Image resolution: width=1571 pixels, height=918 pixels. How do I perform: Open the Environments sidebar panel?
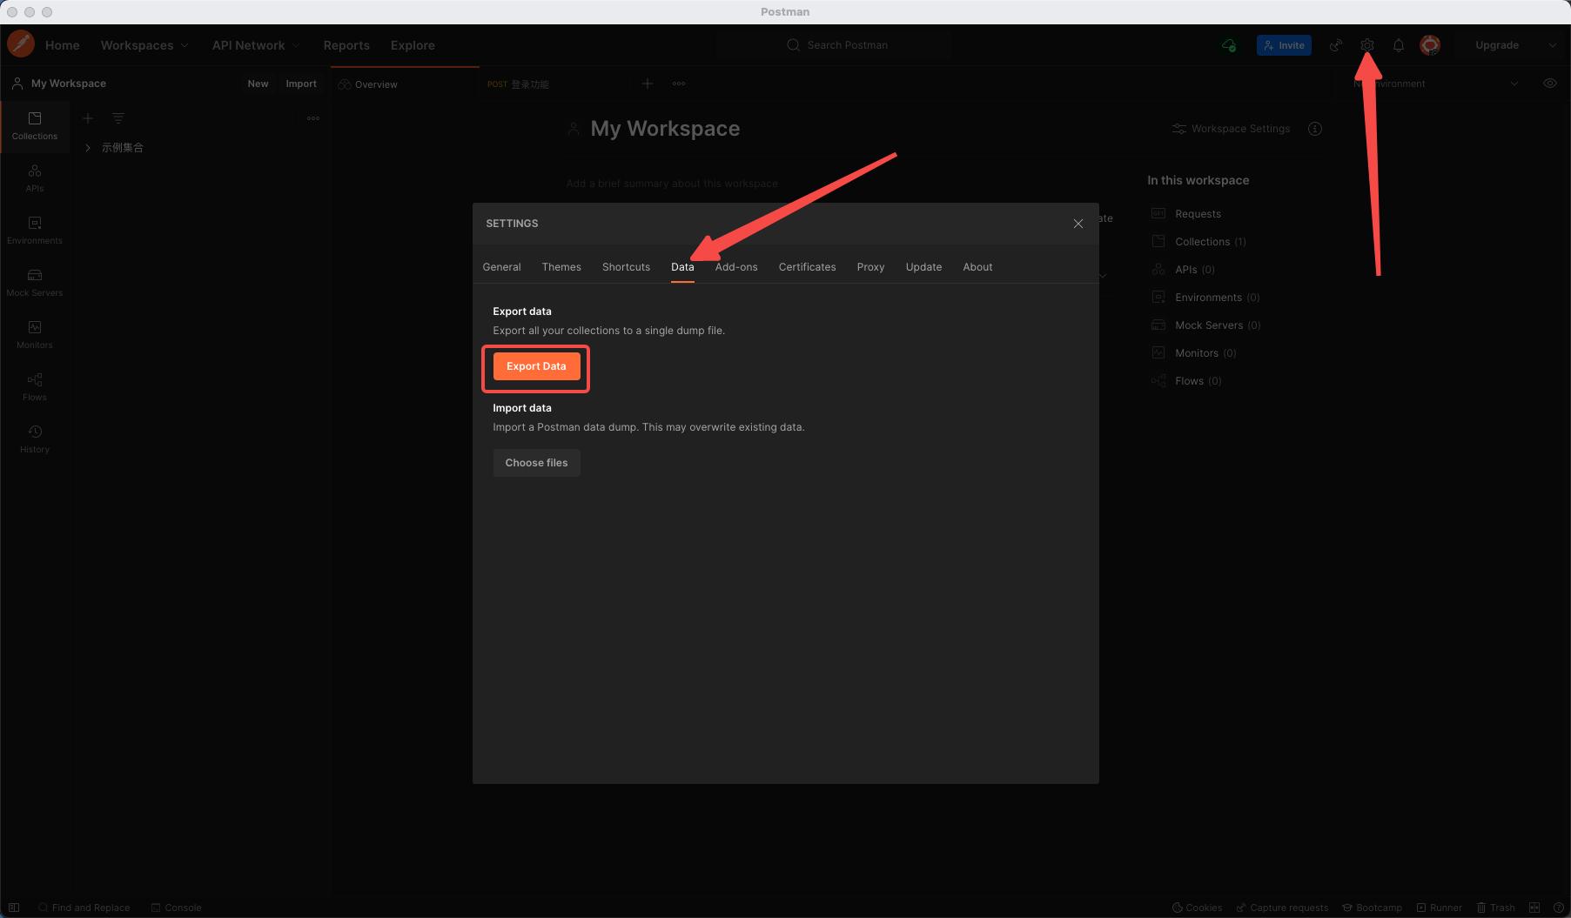tap(35, 230)
